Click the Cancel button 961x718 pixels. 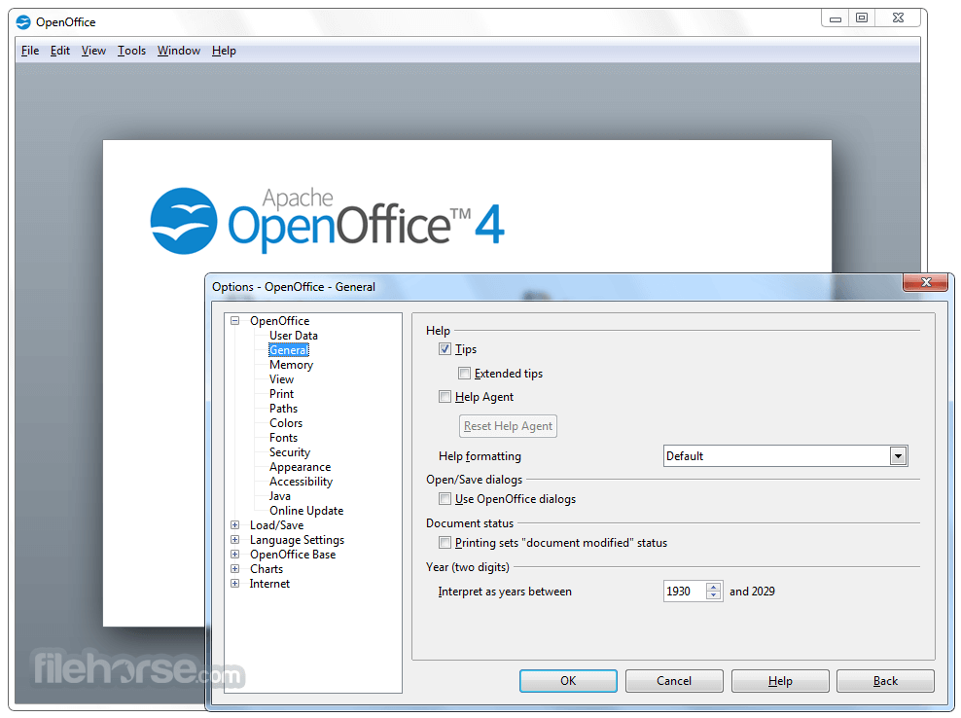(x=674, y=681)
